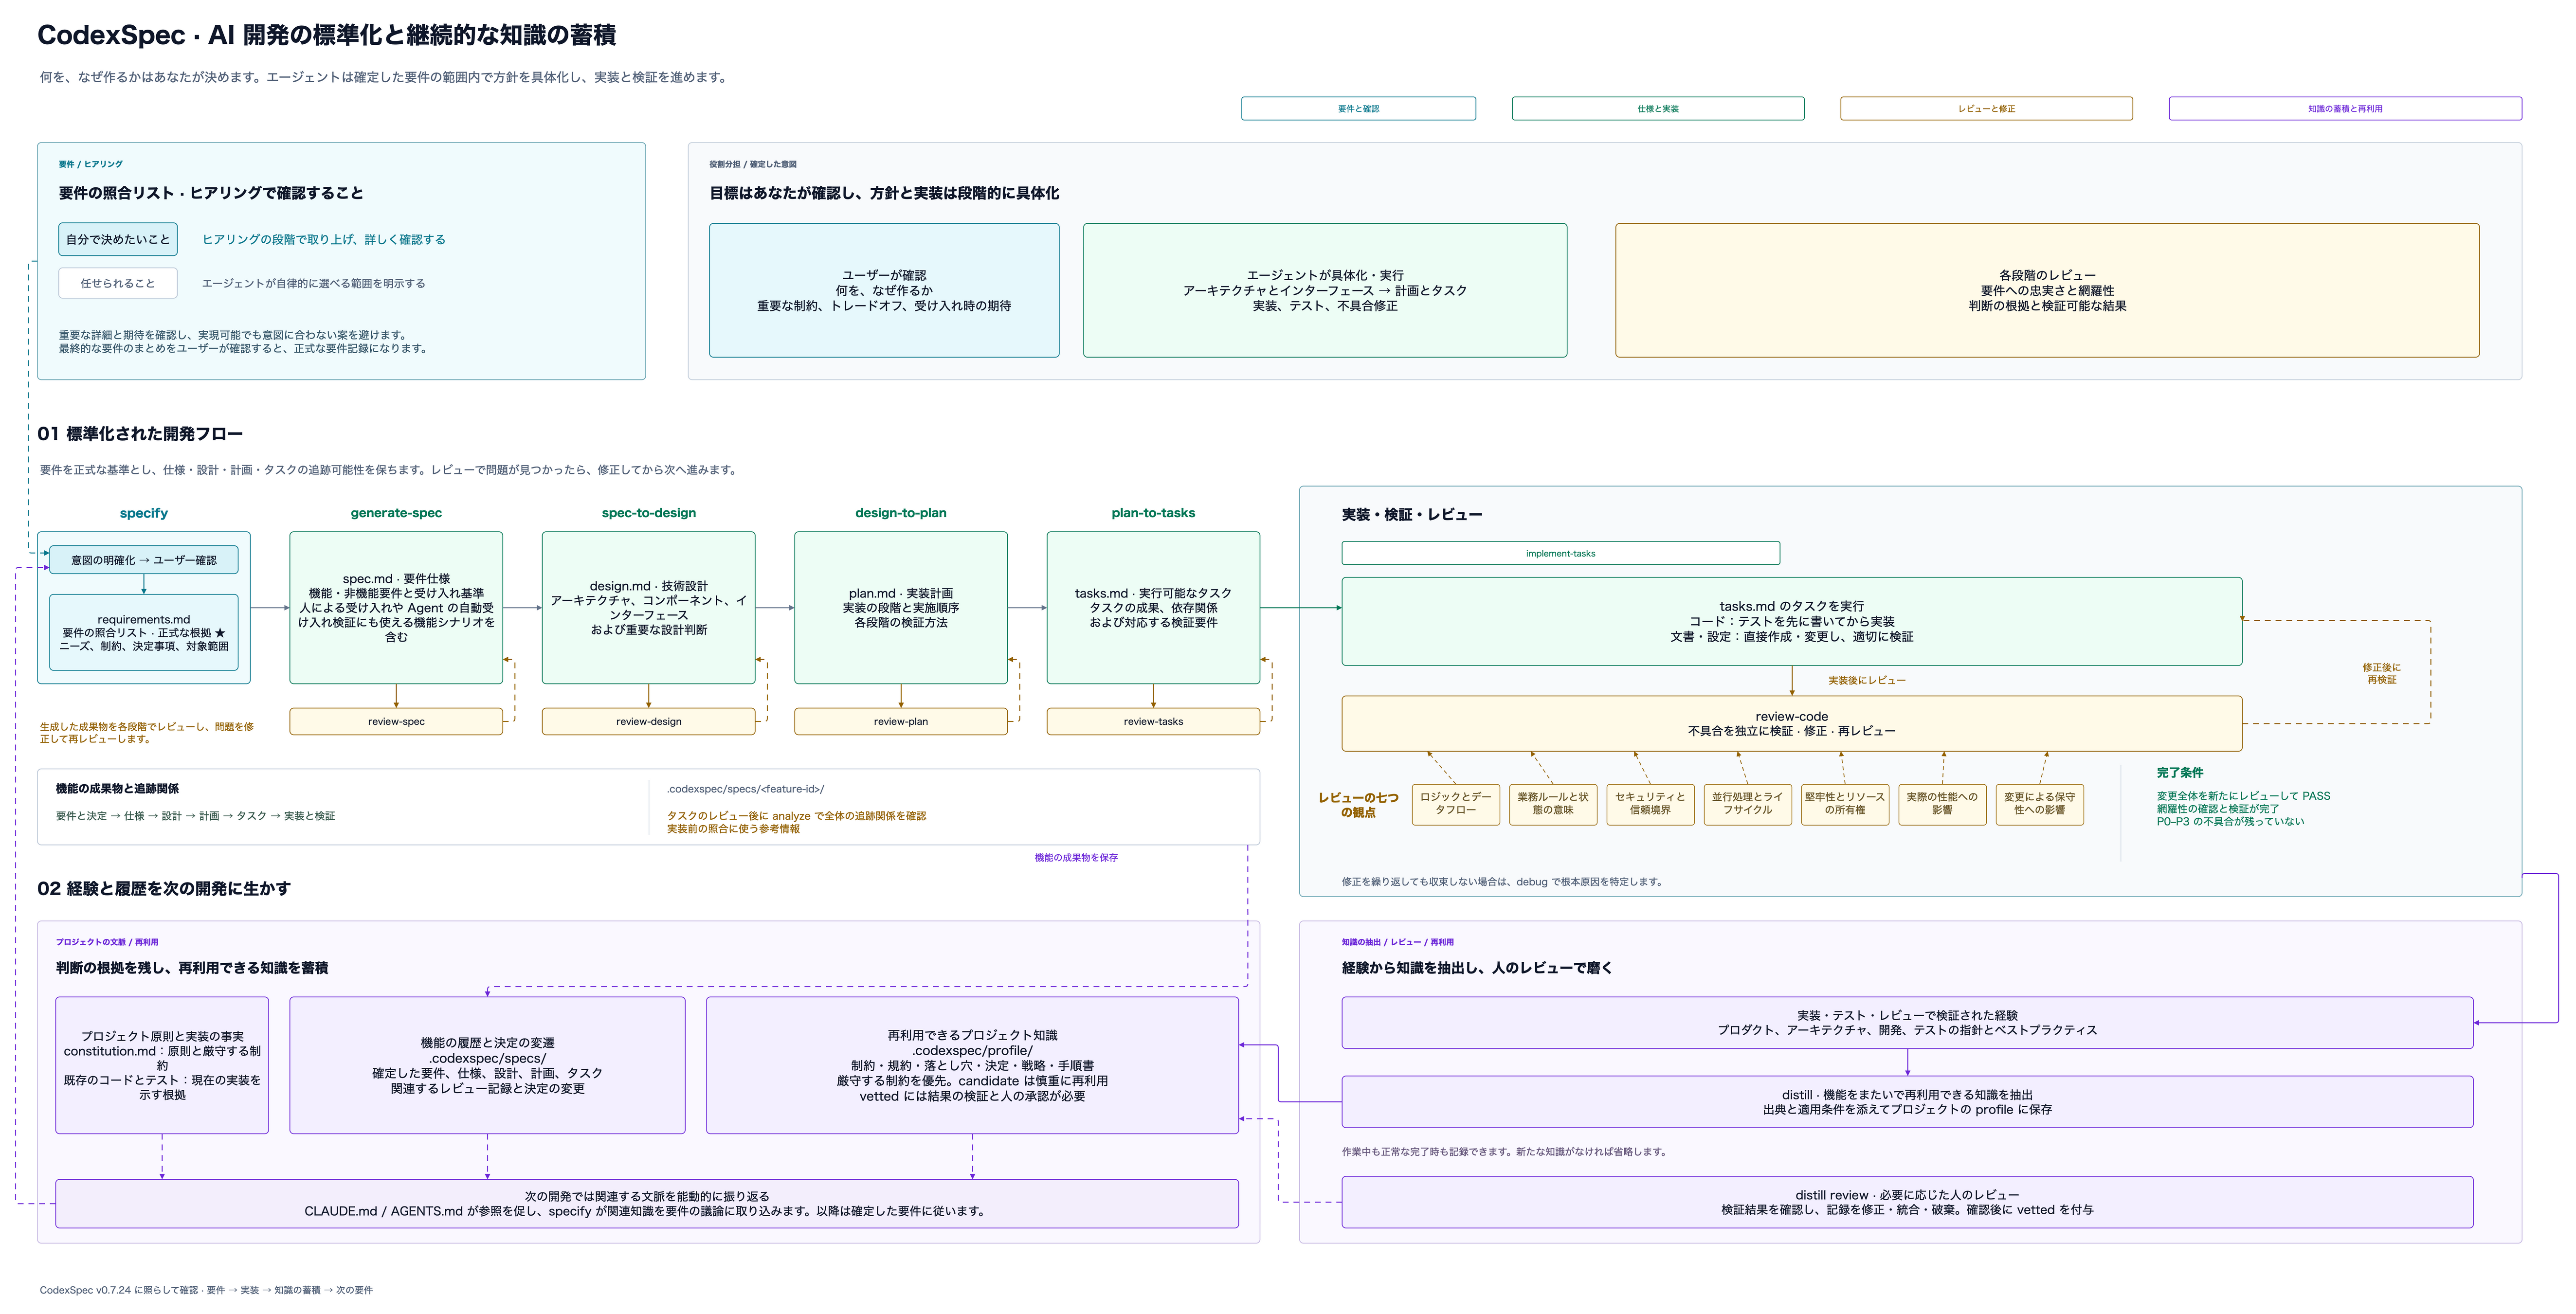Click the レビューと修正 legend box
2576x1314 pixels.
1986,108
